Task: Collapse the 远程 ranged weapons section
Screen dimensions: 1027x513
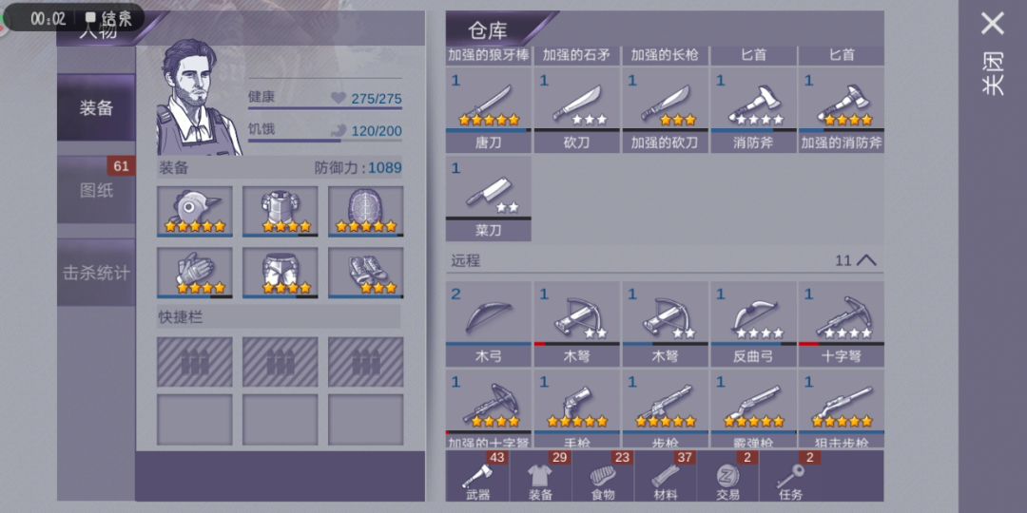Action: pyautogui.click(x=866, y=260)
